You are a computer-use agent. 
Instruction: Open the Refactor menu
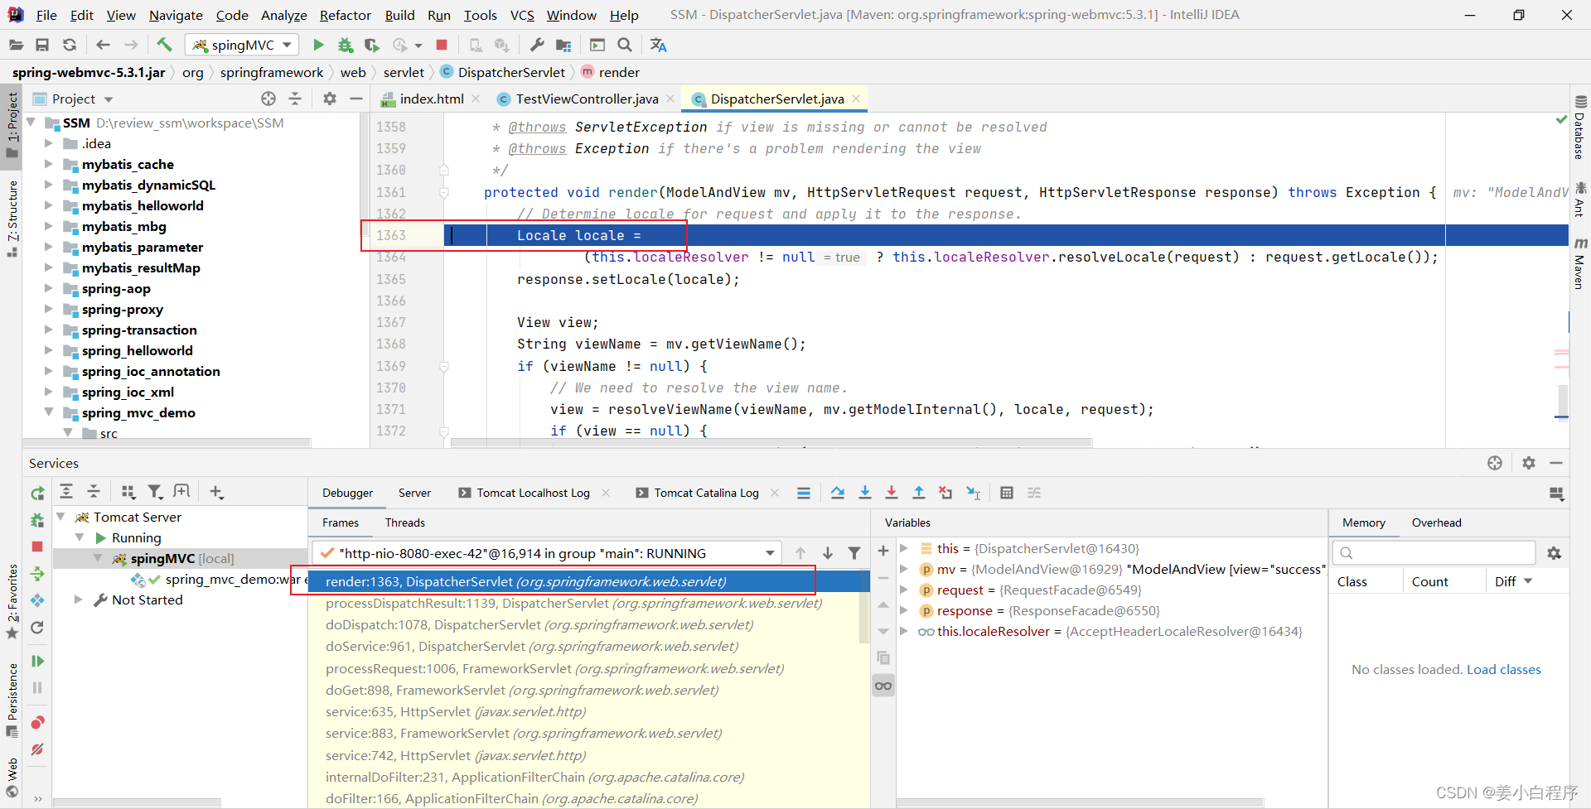click(x=345, y=15)
